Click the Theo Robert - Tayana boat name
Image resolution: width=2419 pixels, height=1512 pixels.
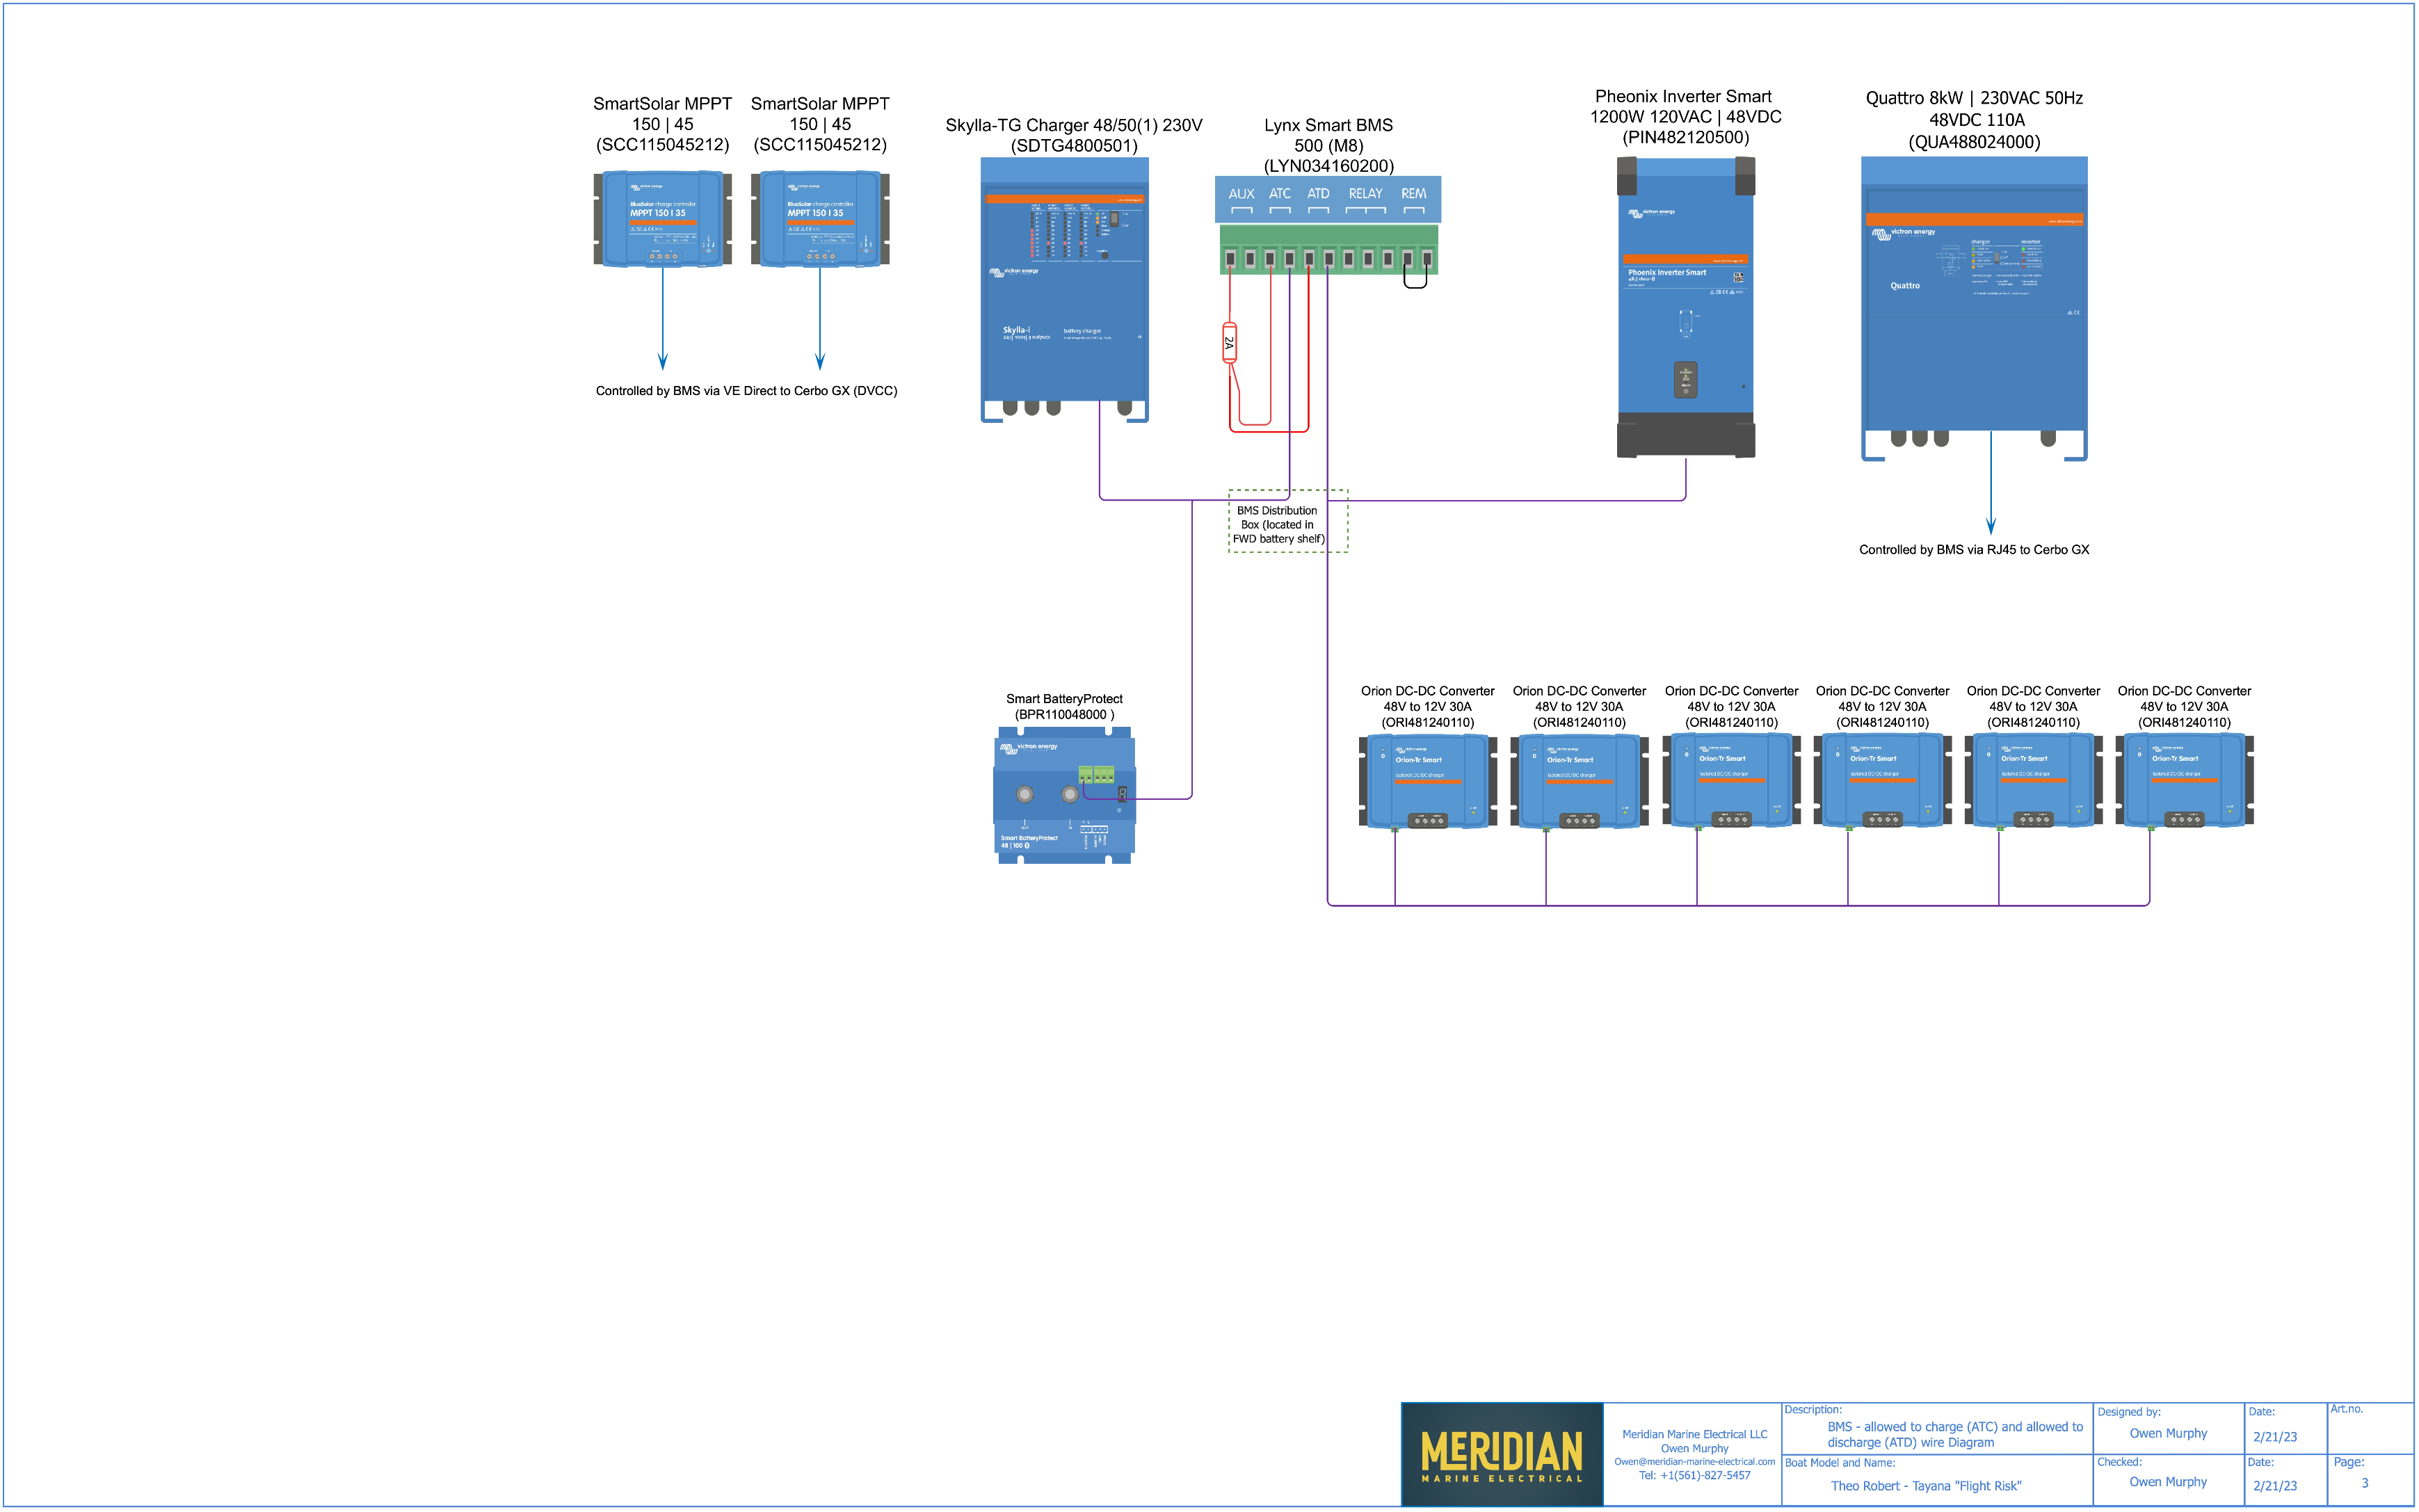[1925, 1487]
